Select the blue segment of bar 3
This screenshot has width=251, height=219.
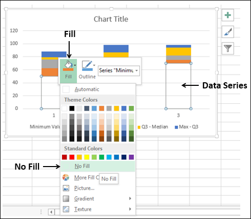178,46
